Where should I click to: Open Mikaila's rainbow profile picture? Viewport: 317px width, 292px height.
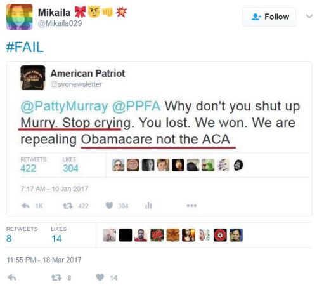[x=20, y=17]
